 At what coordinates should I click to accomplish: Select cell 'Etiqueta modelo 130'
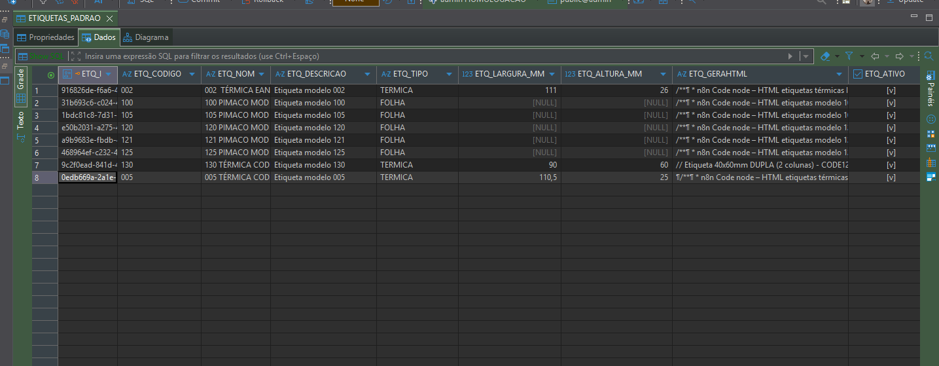tap(323, 165)
